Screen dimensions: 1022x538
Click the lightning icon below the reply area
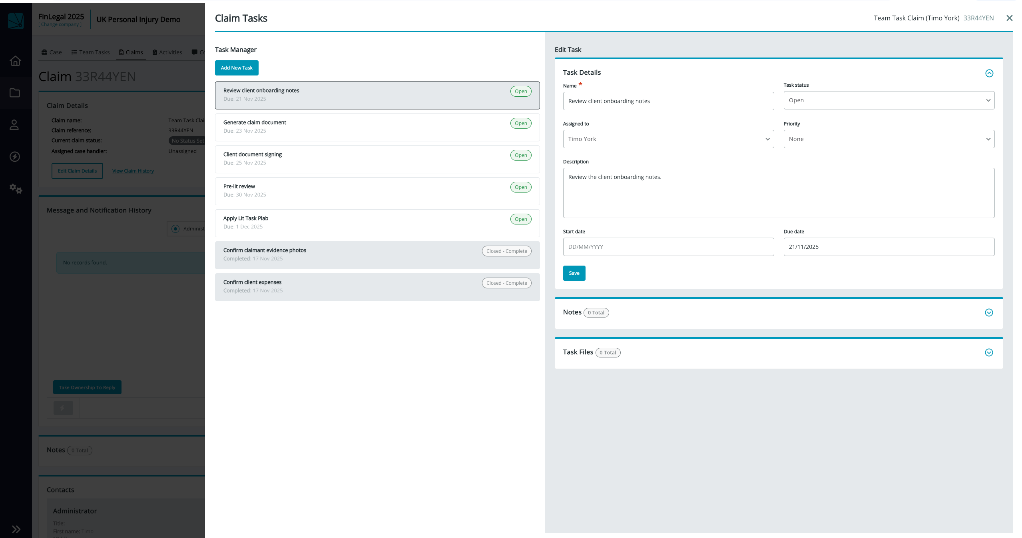(x=62, y=408)
